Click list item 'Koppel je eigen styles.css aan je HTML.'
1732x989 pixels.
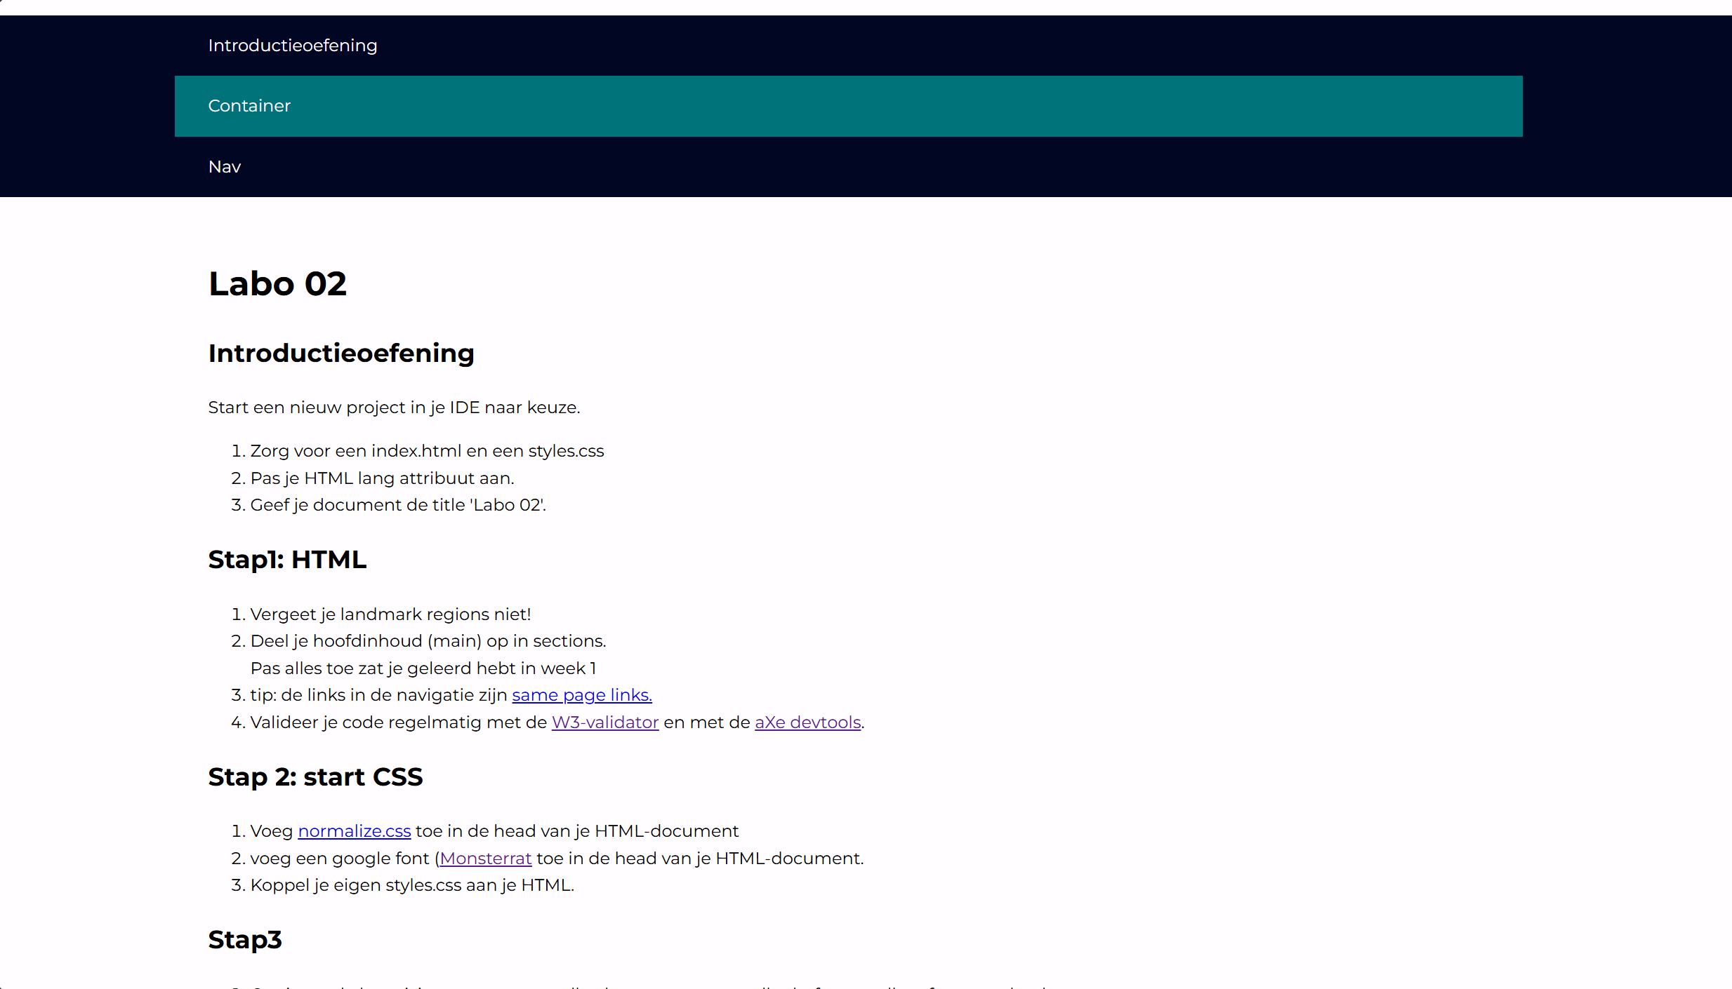click(412, 885)
